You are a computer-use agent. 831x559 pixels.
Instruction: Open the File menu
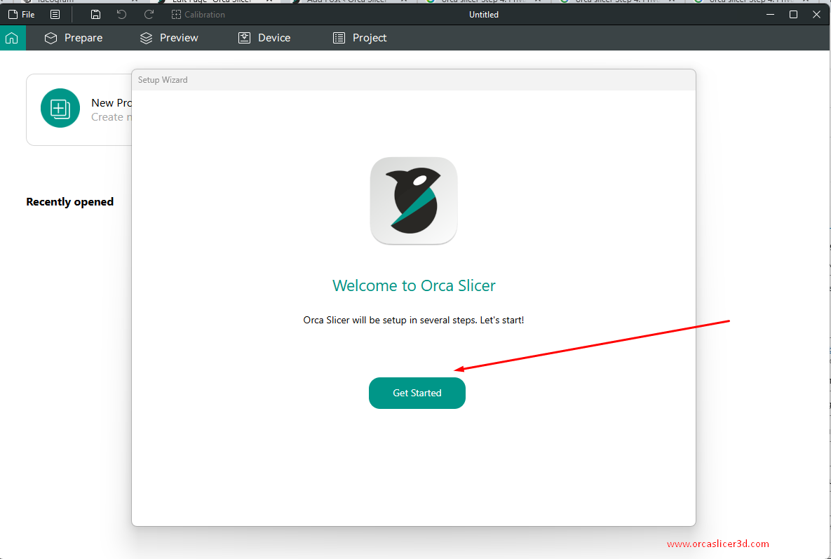22,15
